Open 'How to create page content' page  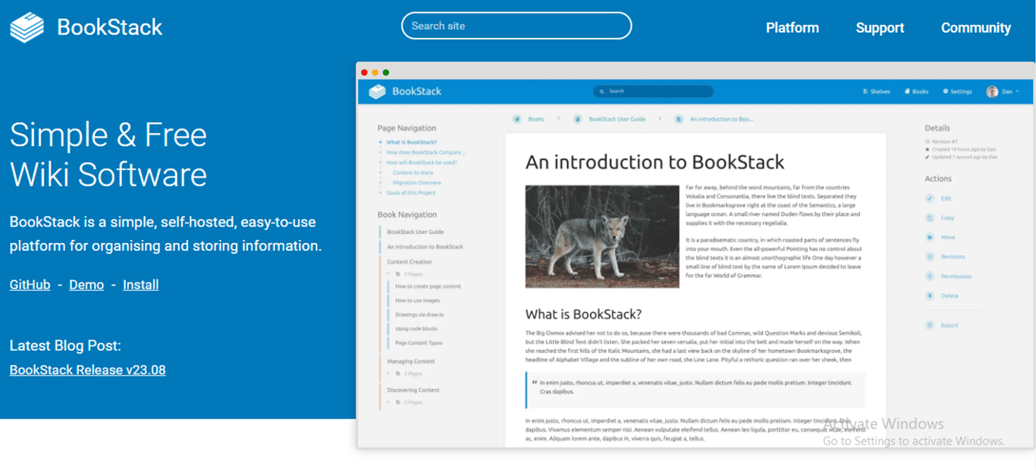(428, 286)
